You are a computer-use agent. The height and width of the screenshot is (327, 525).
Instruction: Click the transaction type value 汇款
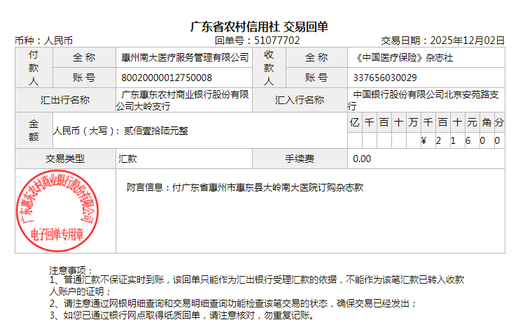pos(127,159)
